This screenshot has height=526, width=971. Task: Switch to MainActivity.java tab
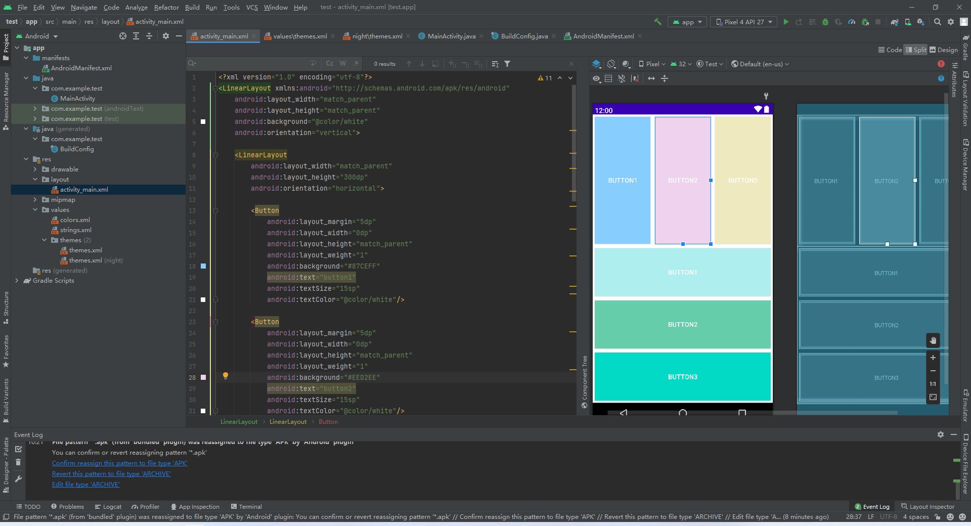(451, 36)
